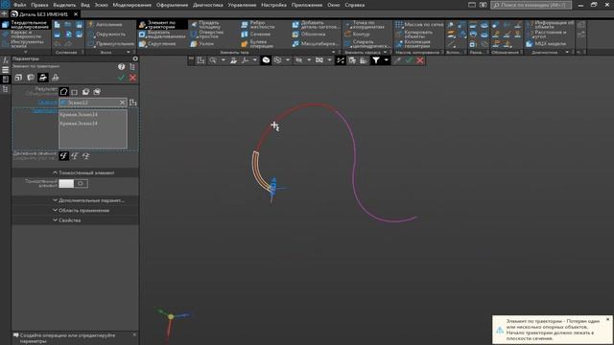This screenshot has width=614, height=345.
Task: Expand the Дополнительные параметры section
Action: [x=75, y=200]
